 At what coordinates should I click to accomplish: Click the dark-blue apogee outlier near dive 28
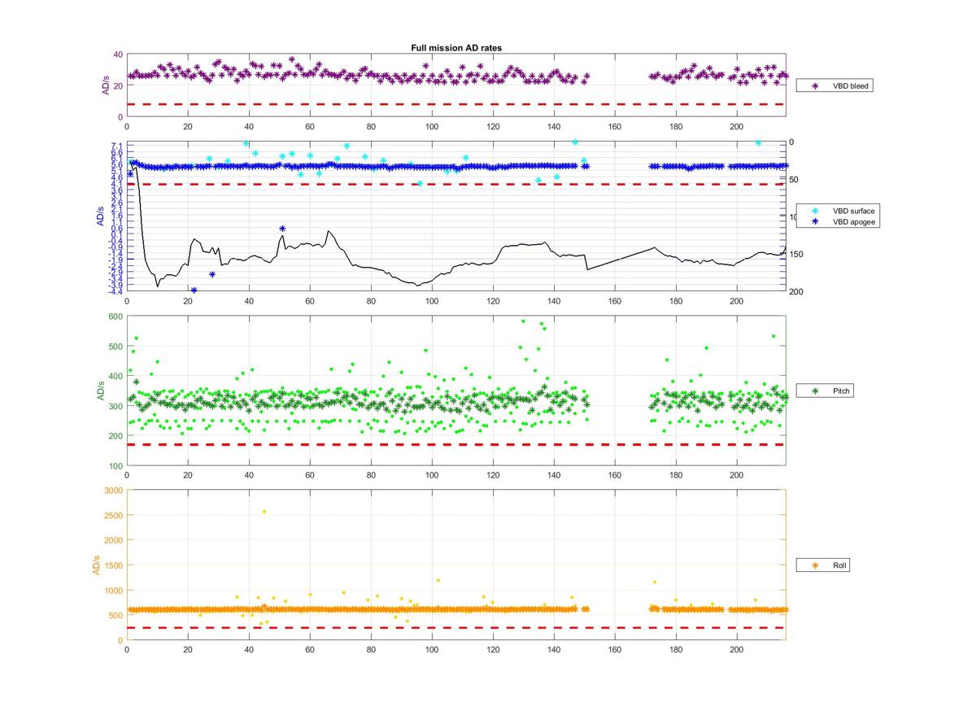212,274
